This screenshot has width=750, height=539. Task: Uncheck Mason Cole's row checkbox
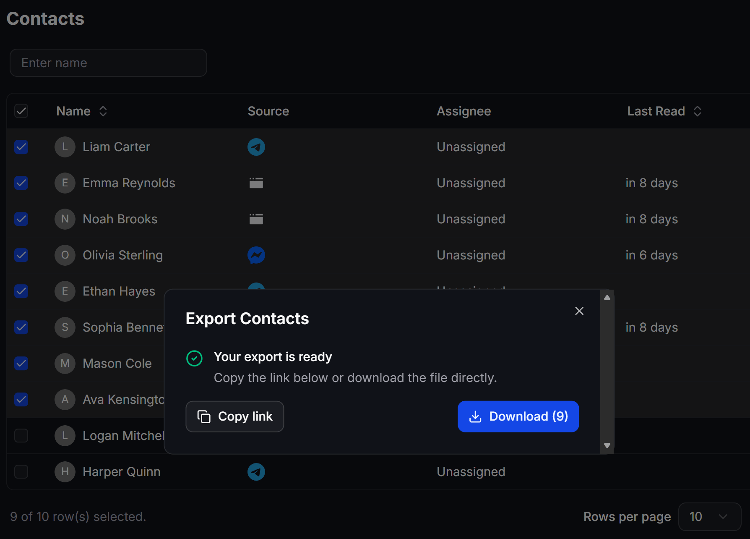point(21,364)
